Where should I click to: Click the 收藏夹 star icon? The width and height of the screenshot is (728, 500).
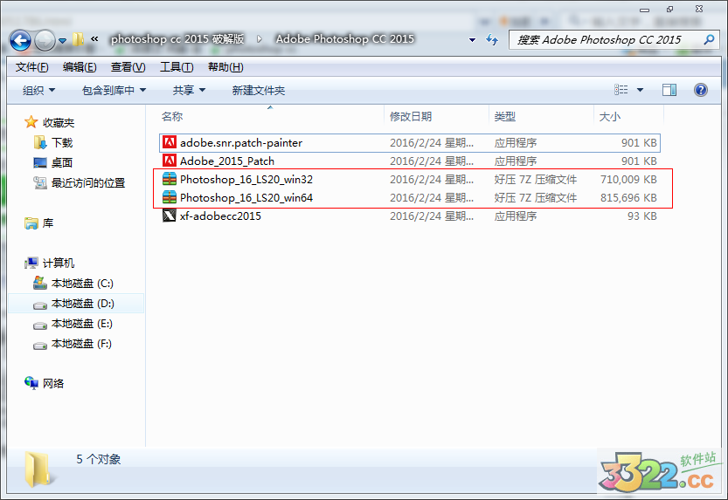[31, 122]
